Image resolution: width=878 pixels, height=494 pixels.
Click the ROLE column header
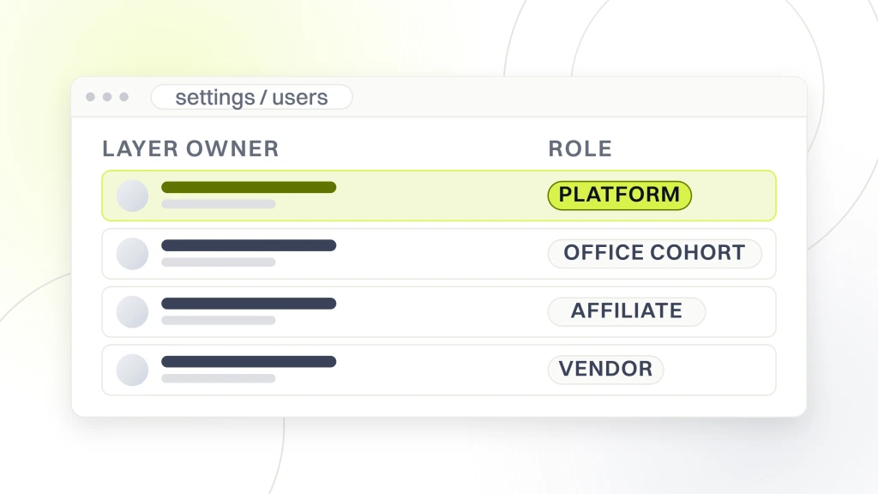580,149
